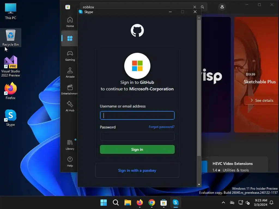
Task: Click the Skype window scrollbar down arrow
Action: [x=199, y=185]
